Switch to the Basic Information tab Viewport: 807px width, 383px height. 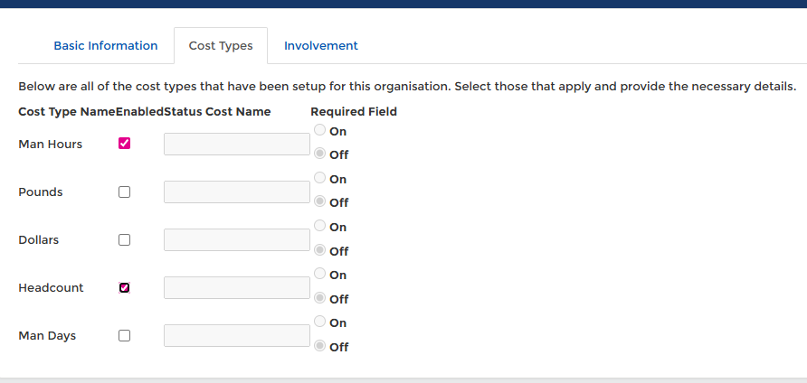105,45
